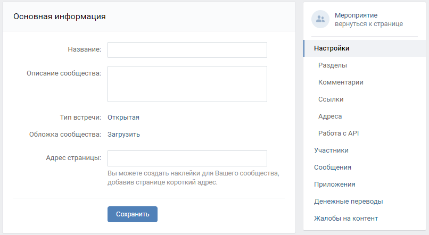Open the Разделы settings section
This screenshot has width=429, height=235.
(333, 65)
